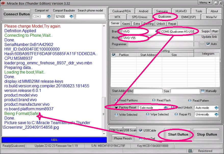Viewport: 224px width, 154px height.
Task: Click the Miracle Box eye logo icon
Action: [x=3, y=3]
